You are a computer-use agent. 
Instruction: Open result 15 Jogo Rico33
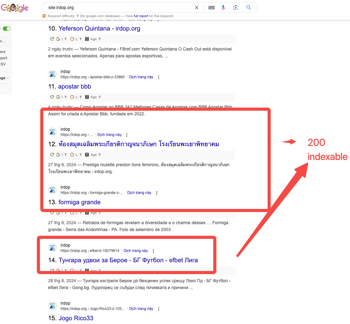point(76,318)
